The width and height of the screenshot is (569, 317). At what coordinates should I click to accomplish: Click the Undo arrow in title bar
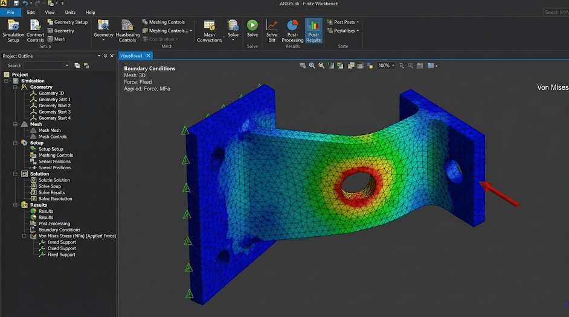click(25, 3)
